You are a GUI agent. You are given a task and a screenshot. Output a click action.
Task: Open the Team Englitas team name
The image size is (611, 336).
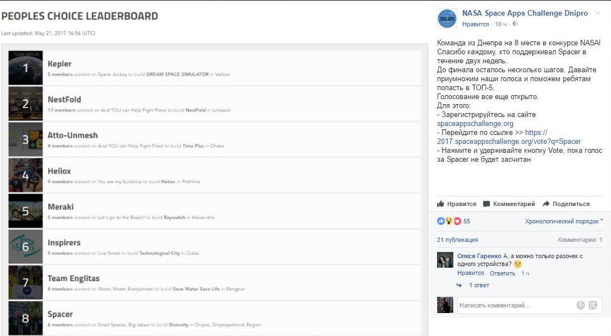click(73, 278)
